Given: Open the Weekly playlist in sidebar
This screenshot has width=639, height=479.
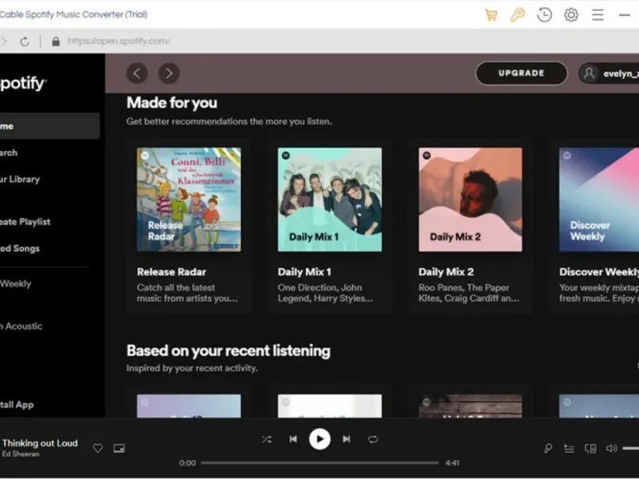Looking at the screenshot, I should tap(15, 284).
